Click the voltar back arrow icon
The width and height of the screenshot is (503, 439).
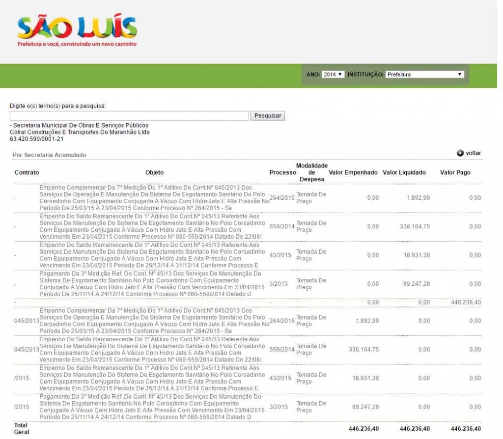point(460,153)
